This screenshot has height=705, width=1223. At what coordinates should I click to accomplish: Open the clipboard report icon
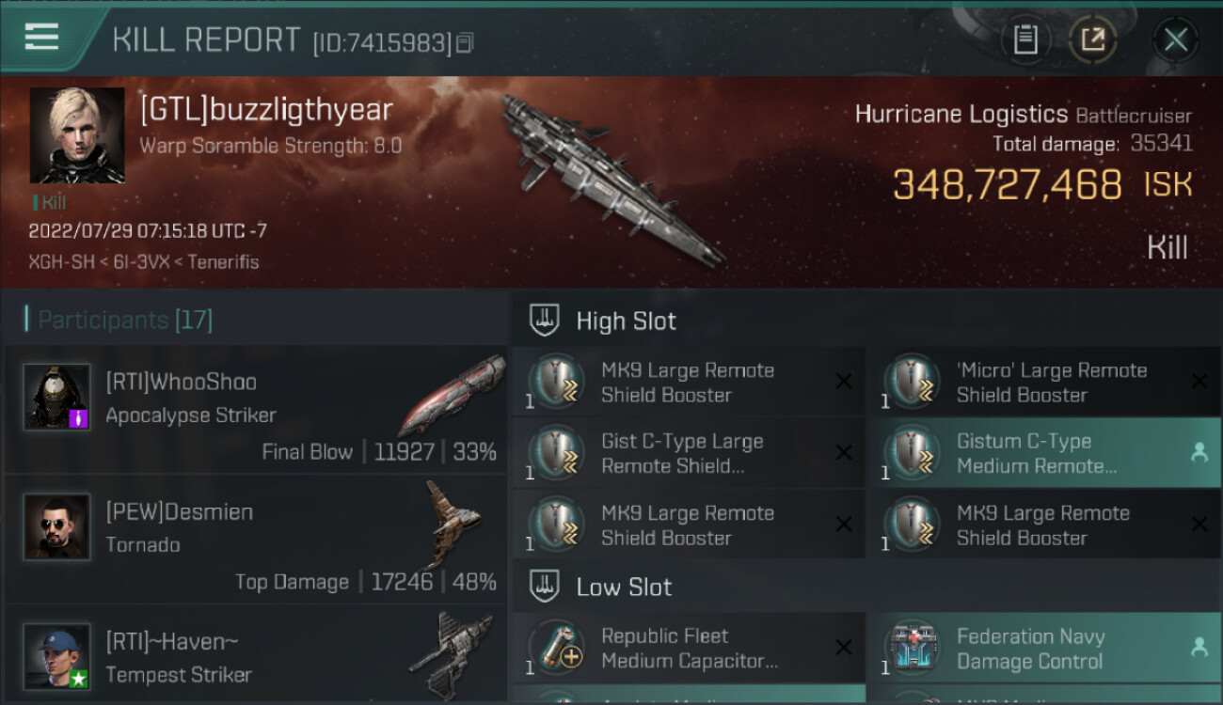point(1025,39)
